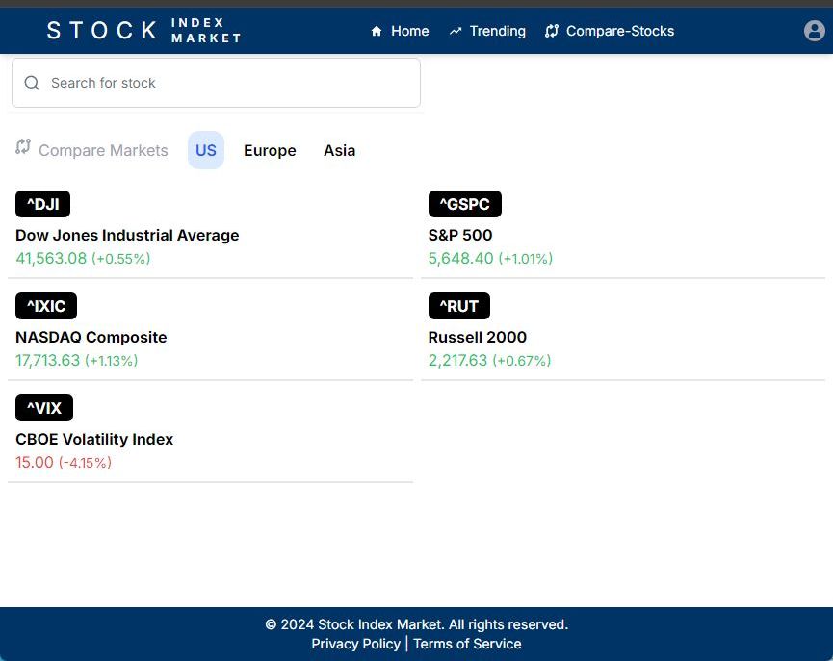Click the search magnifier icon
The width and height of the screenshot is (833, 661).
[x=32, y=83]
